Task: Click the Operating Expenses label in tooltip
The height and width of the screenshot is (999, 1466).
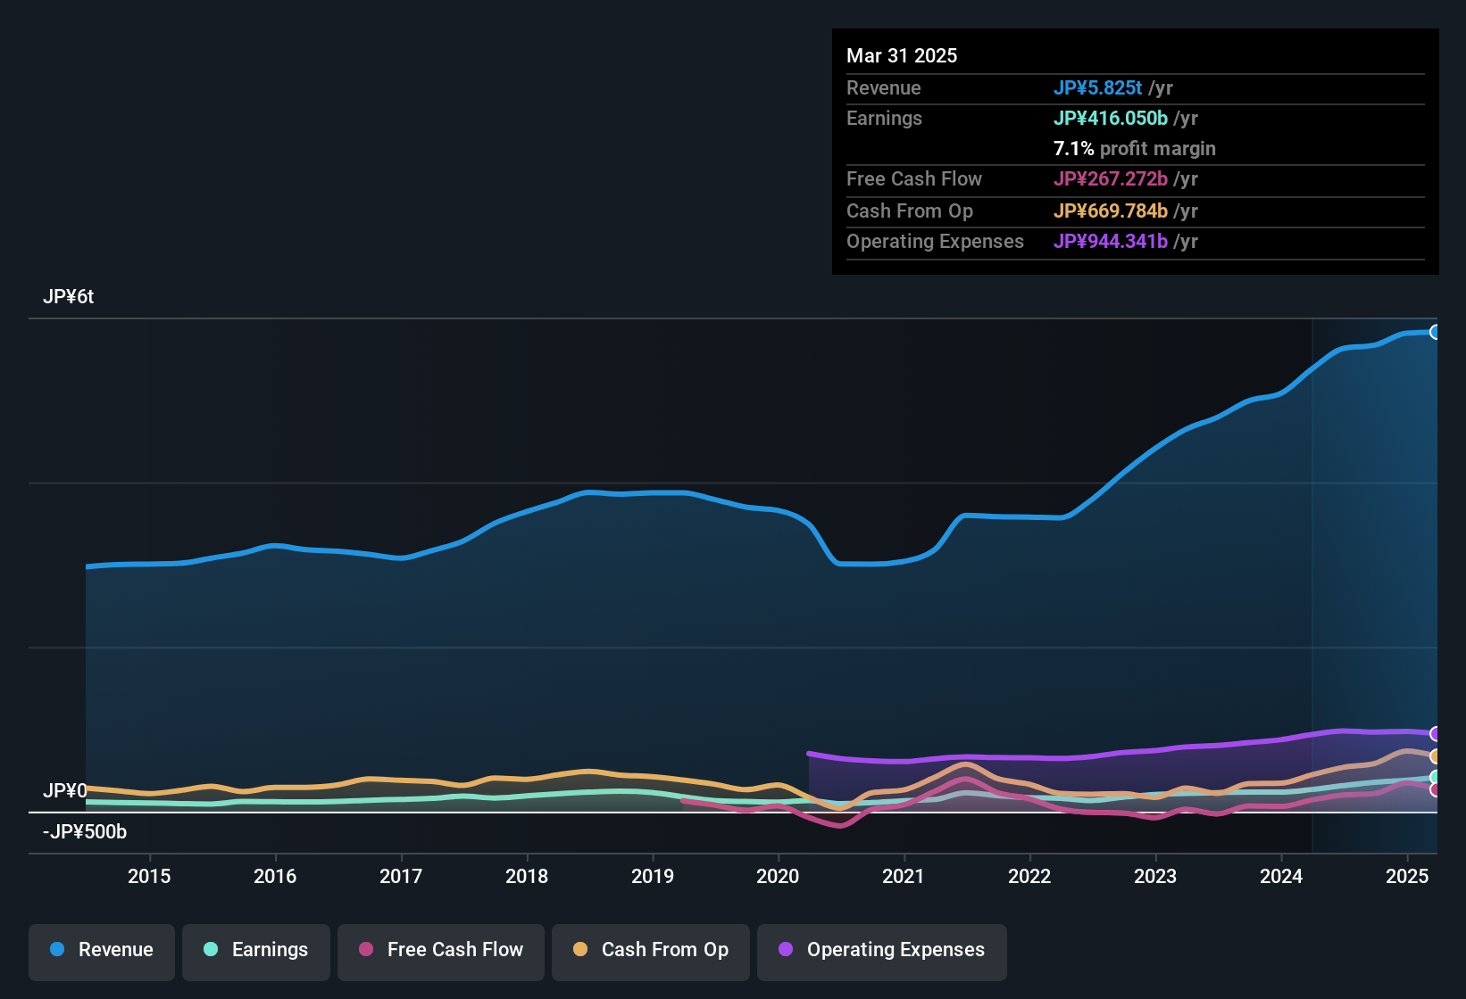Action: point(936,241)
